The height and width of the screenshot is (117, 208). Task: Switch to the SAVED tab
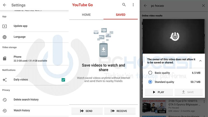point(121,15)
